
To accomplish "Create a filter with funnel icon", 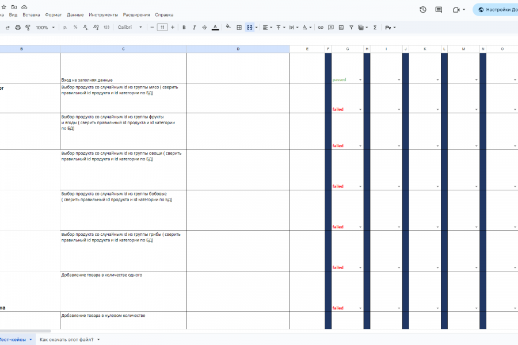I will coord(351,28).
